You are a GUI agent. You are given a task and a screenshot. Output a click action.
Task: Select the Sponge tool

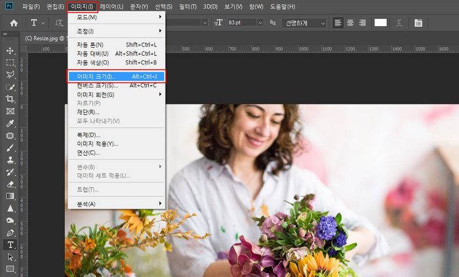tap(10, 221)
